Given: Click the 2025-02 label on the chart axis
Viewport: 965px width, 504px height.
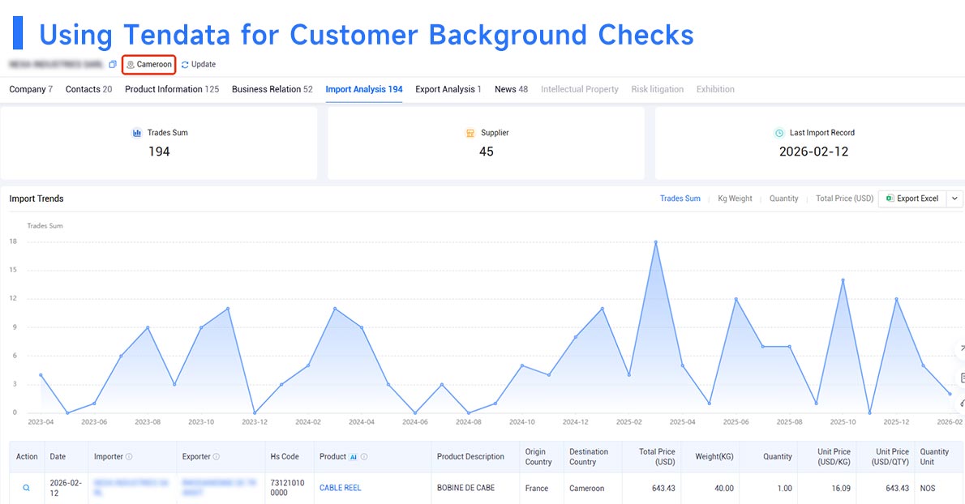Looking at the screenshot, I should tap(629, 422).
